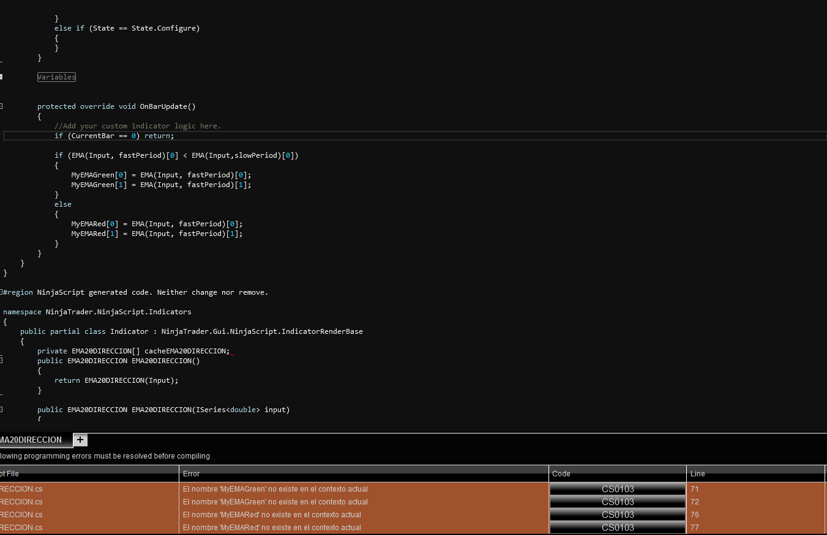This screenshot has width=827, height=535.
Task: Sort errors by the Error column header
Action: [x=364, y=474]
